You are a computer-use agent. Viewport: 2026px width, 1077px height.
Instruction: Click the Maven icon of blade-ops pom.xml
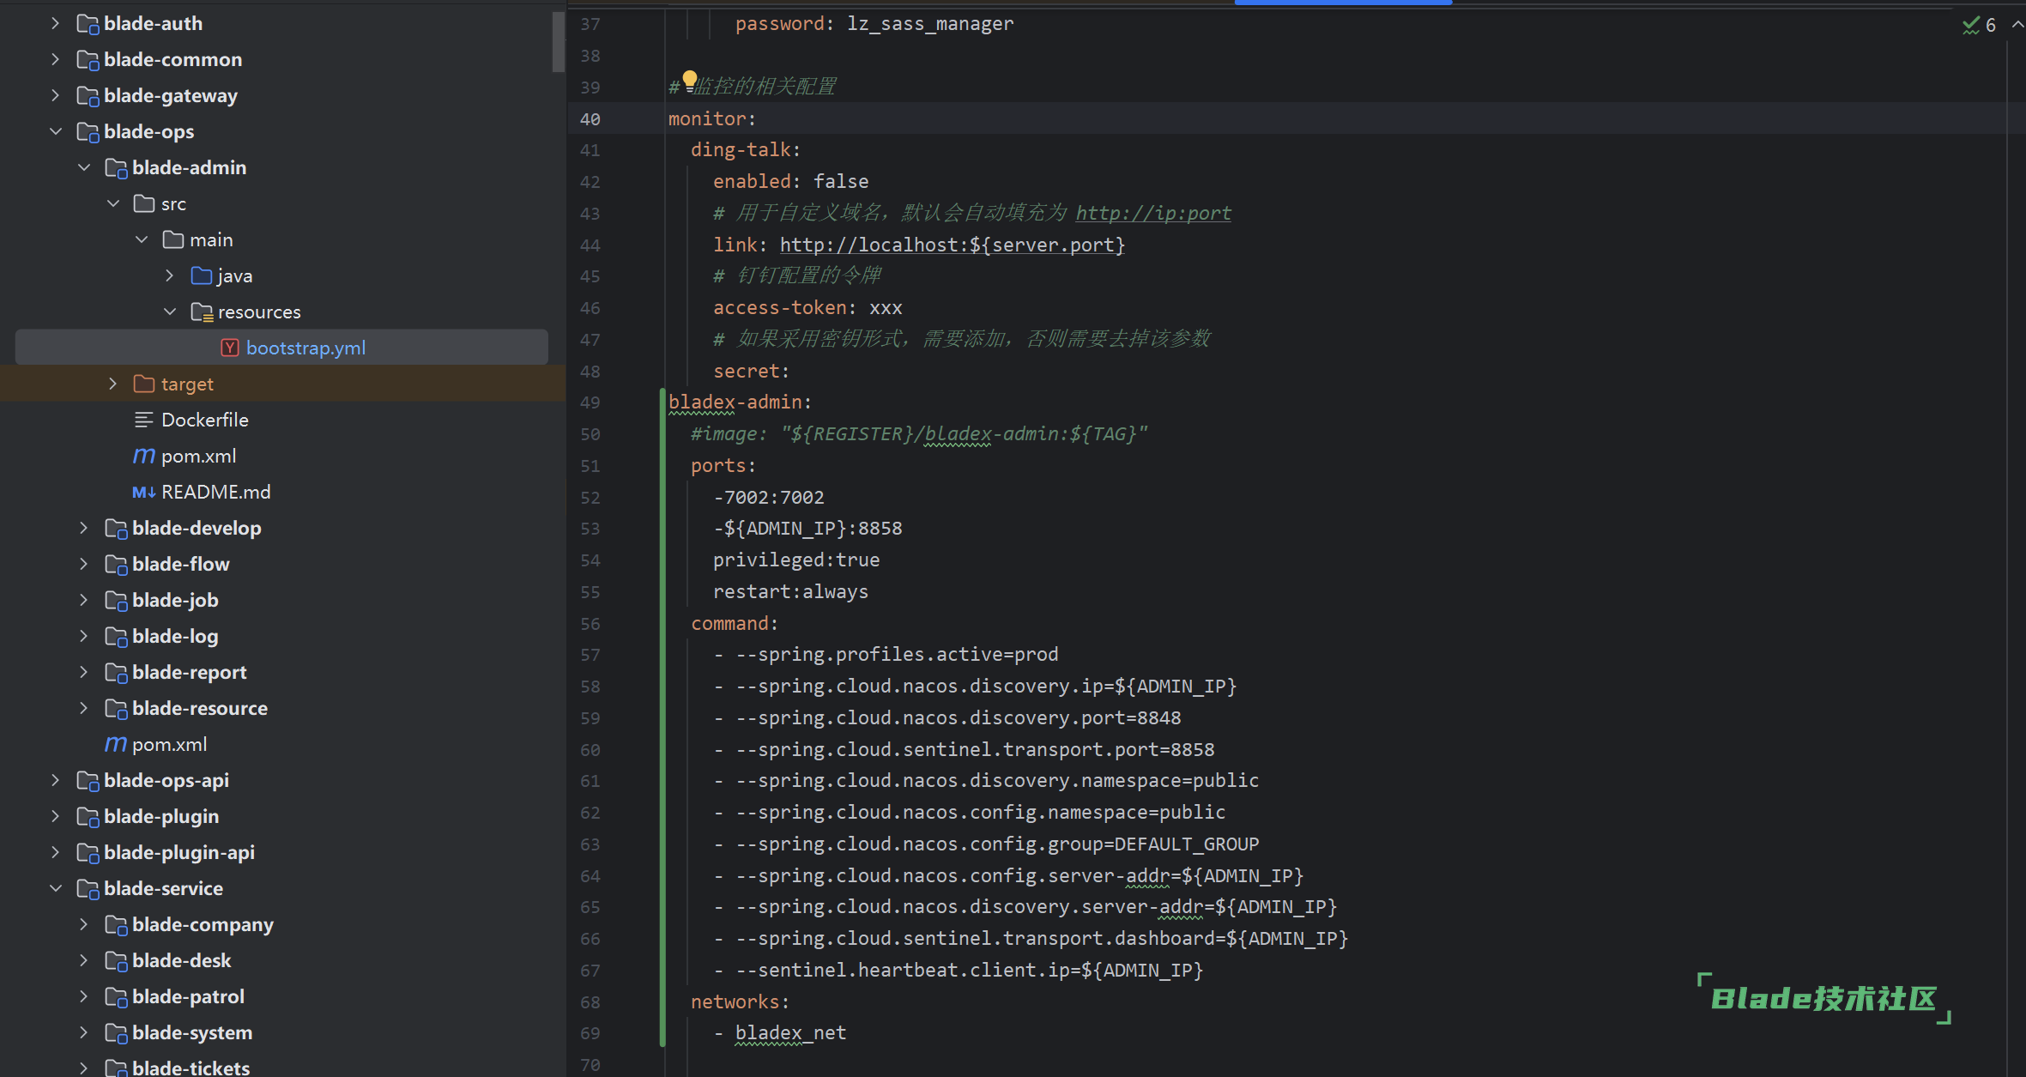coord(116,745)
